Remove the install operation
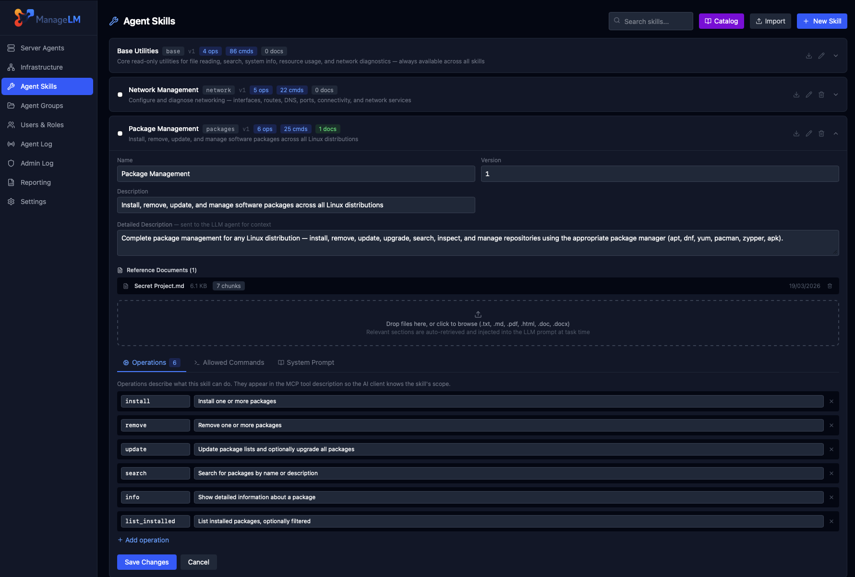 point(831,401)
